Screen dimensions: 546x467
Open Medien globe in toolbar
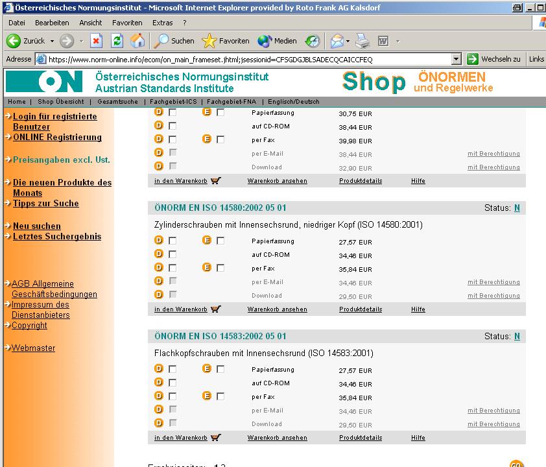pyautogui.click(x=277, y=41)
